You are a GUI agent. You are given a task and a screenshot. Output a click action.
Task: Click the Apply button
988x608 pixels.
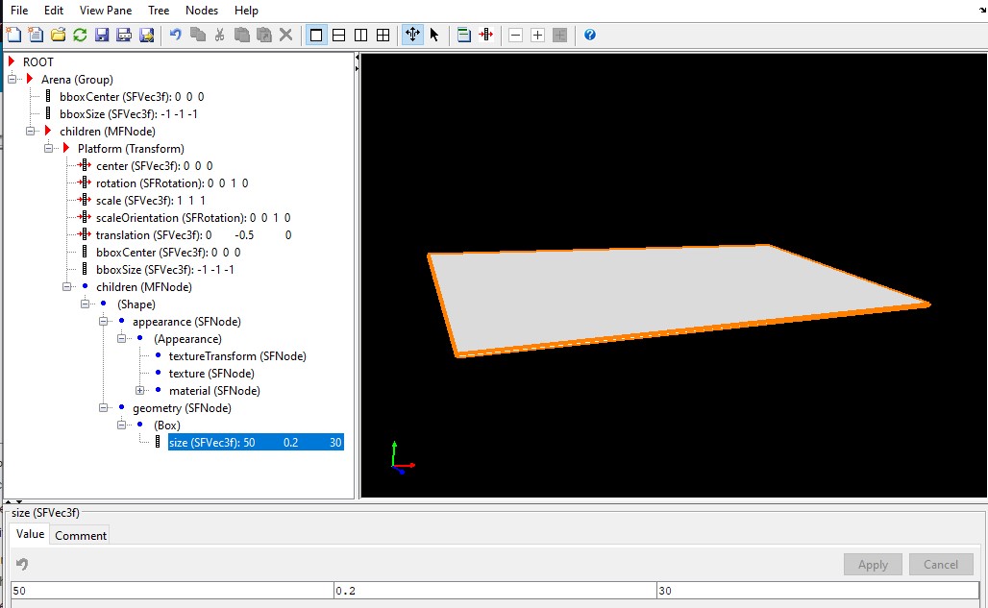pyautogui.click(x=872, y=565)
